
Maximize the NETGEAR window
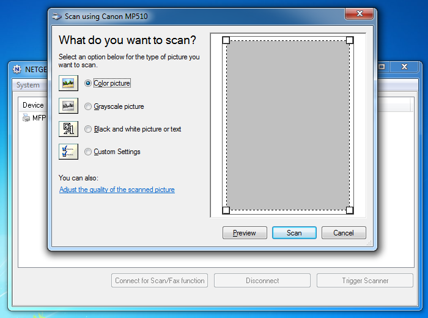pyautogui.click(x=382, y=67)
